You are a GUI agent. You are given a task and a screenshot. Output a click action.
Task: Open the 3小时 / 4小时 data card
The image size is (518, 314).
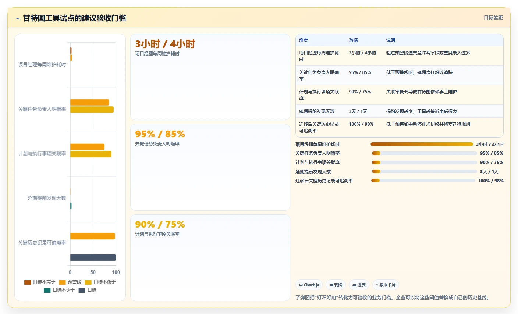click(210, 77)
